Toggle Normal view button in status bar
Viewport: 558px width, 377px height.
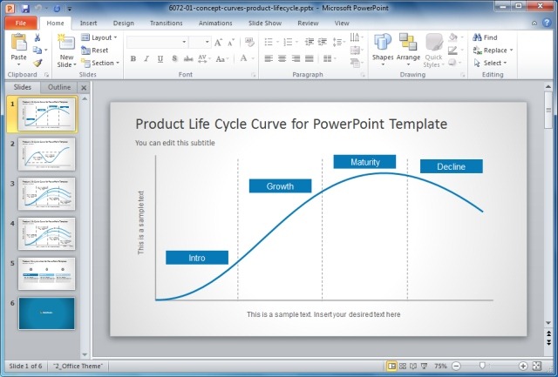point(391,366)
